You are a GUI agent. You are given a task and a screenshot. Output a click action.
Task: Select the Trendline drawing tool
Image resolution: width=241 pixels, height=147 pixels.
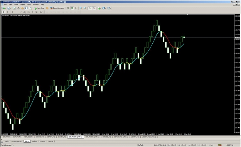click(x=20, y=12)
